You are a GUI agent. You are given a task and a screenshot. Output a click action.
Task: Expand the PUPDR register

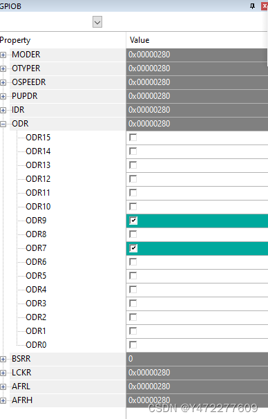(3, 96)
